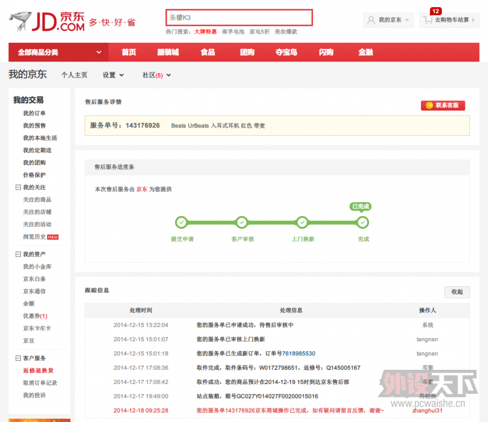Open the 我的京东 account dropdown
The image size is (488, 422).
[388, 20]
